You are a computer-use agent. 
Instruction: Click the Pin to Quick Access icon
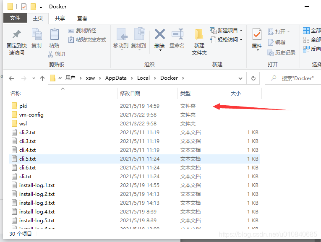[17, 34]
